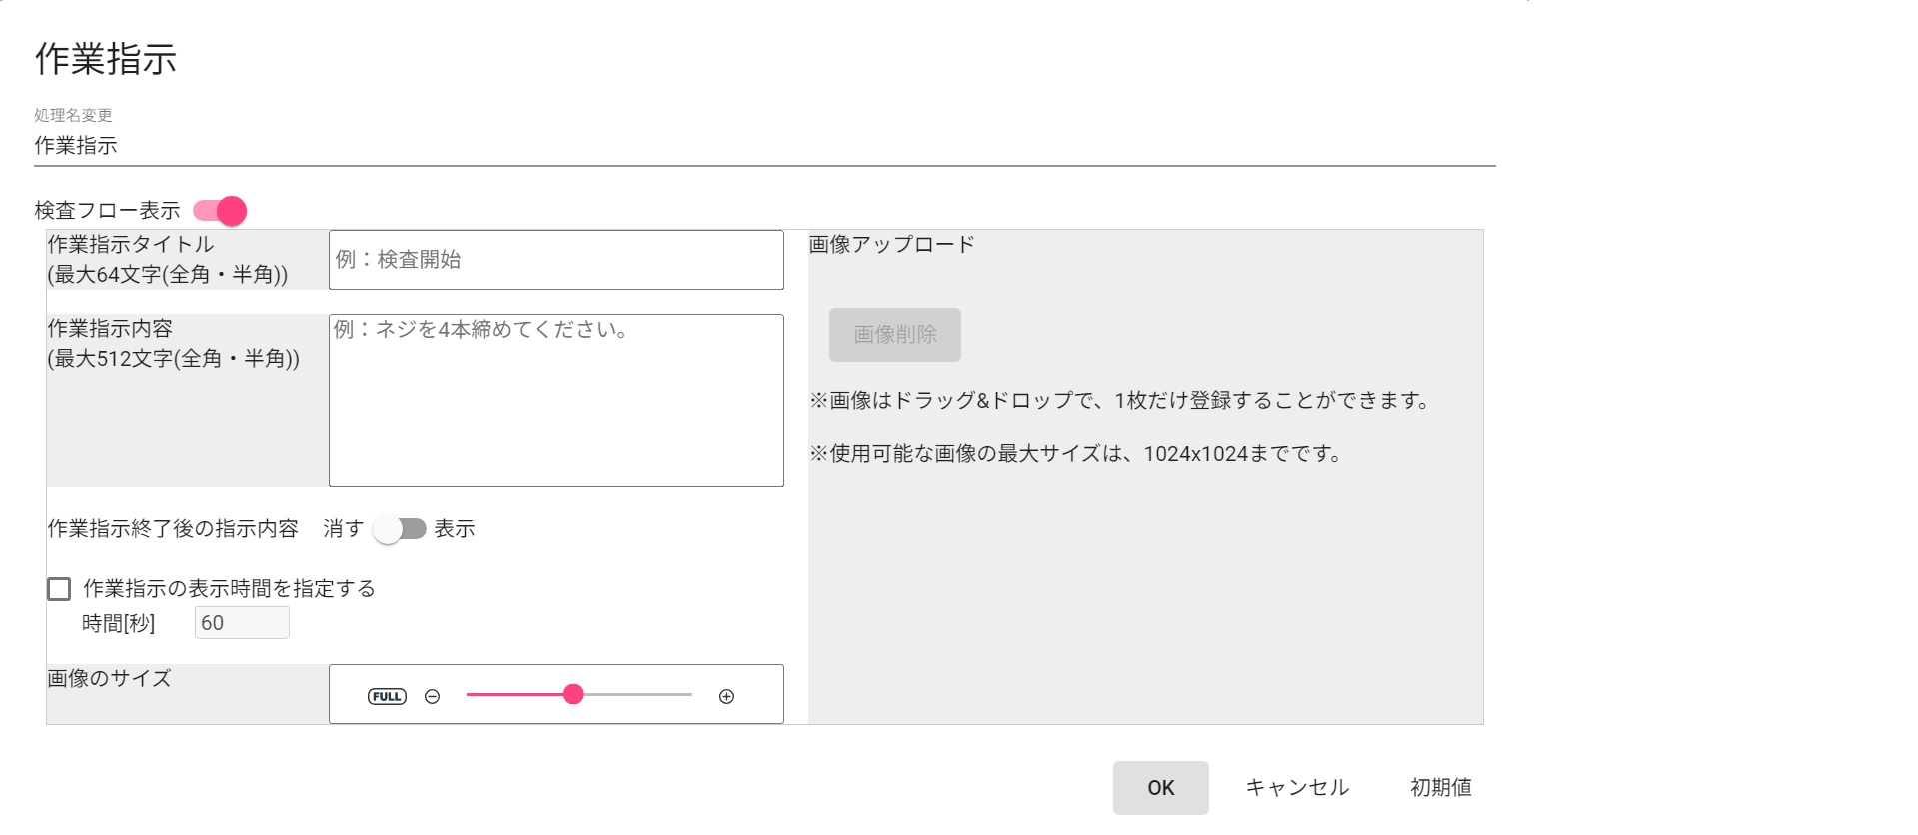Disable the 検査フロー表示 switch
This screenshot has width=1918, height=835.
pos(221,211)
